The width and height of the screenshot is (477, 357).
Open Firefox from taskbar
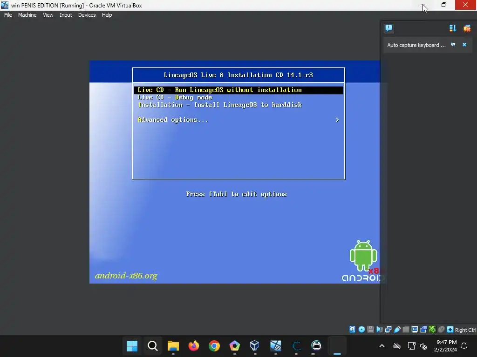pyautogui.click(x=193, y=346)
